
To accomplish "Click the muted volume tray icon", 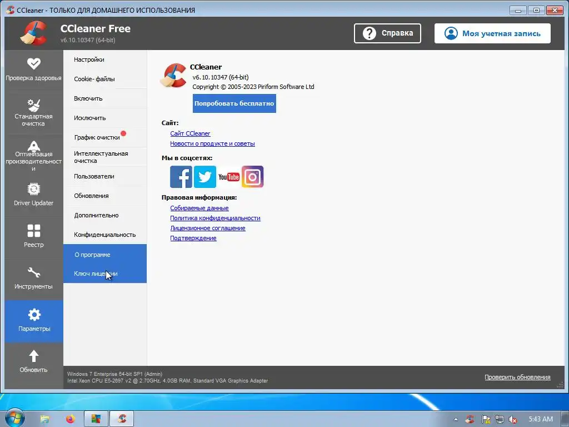I will tap(513, 419).
